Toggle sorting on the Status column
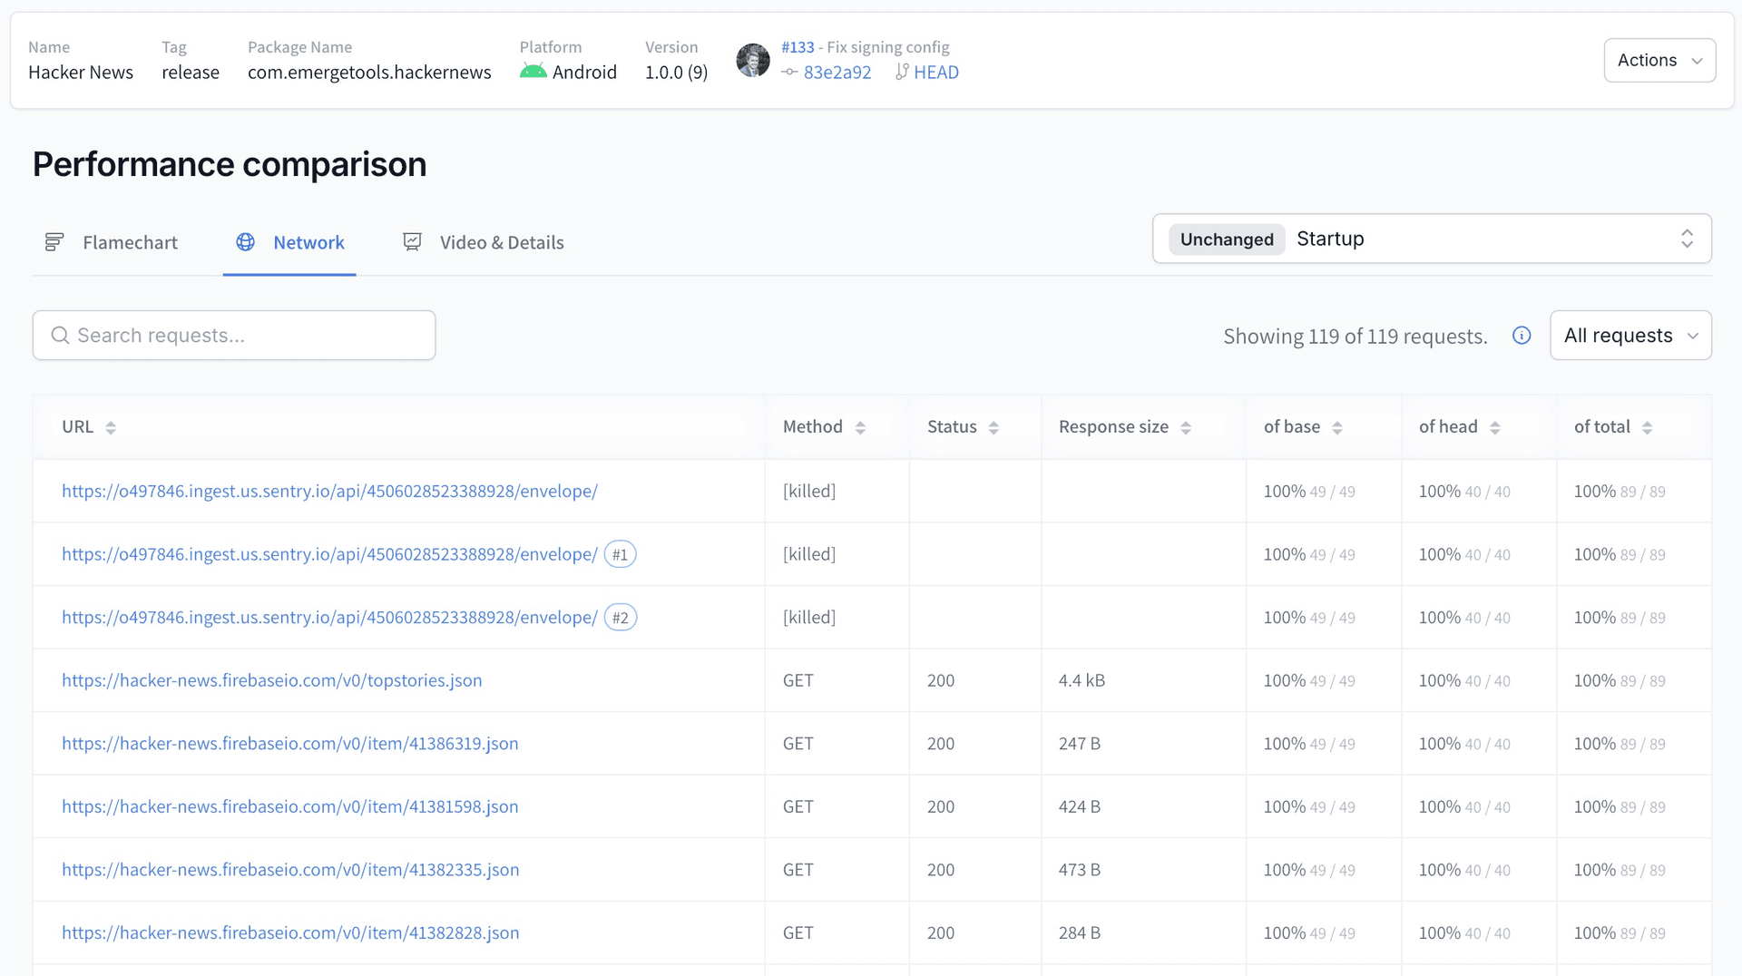Screen dimensions: 1742x976 coord(993,426)
